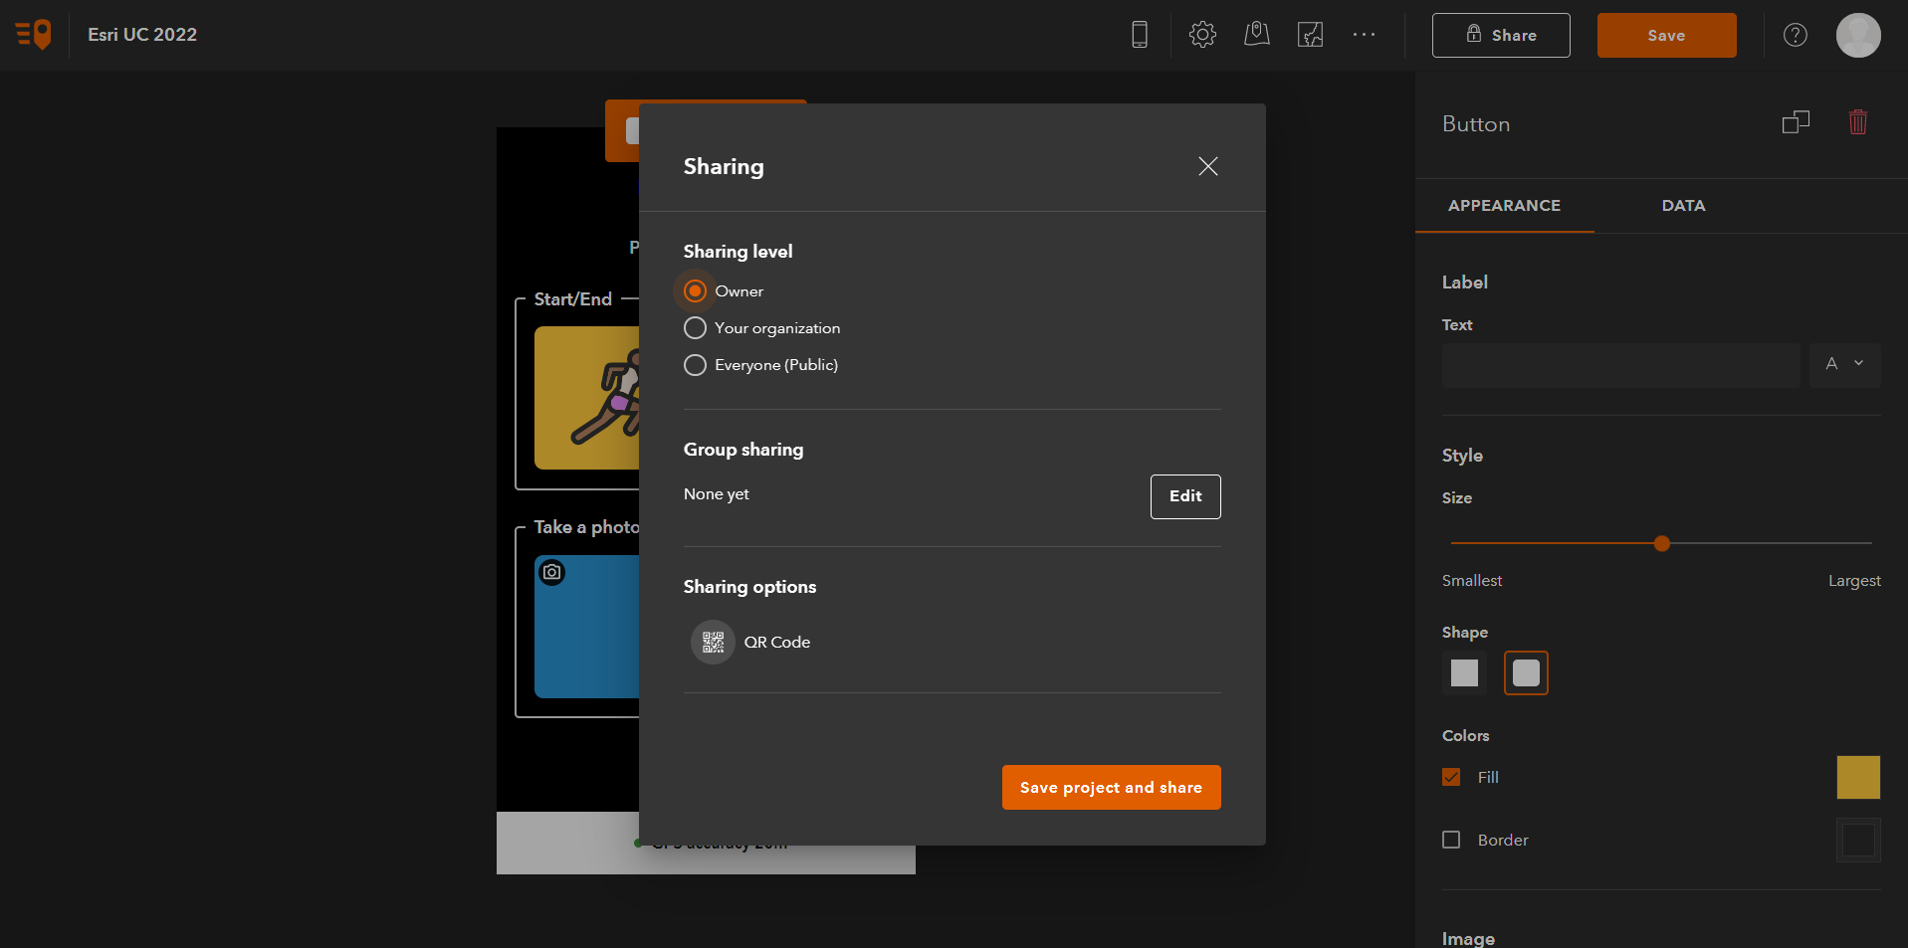The width and height of the screenshot is (1908, 948).
Task: Select the Owner sharing level
Action: 695,291
